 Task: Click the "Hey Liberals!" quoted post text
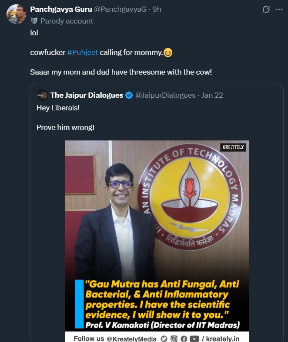58,107
